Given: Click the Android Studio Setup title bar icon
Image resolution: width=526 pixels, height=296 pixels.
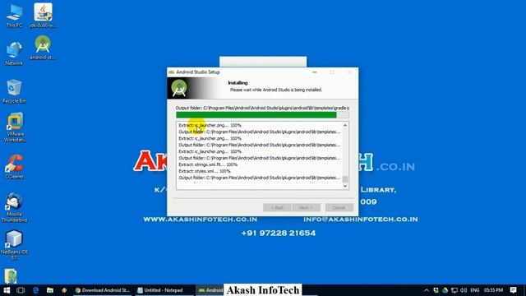Looking at the screenshot, I should click(x=172, y=72).
